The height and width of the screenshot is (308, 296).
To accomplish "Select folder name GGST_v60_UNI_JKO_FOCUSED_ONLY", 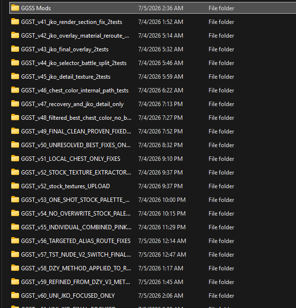I will (68, 296).
